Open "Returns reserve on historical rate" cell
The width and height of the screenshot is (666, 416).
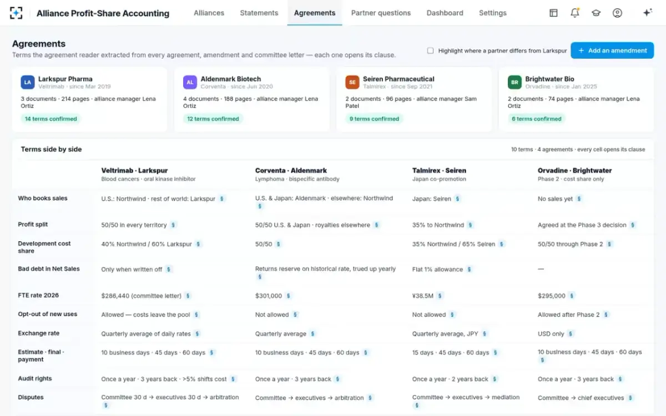point(325,269)
